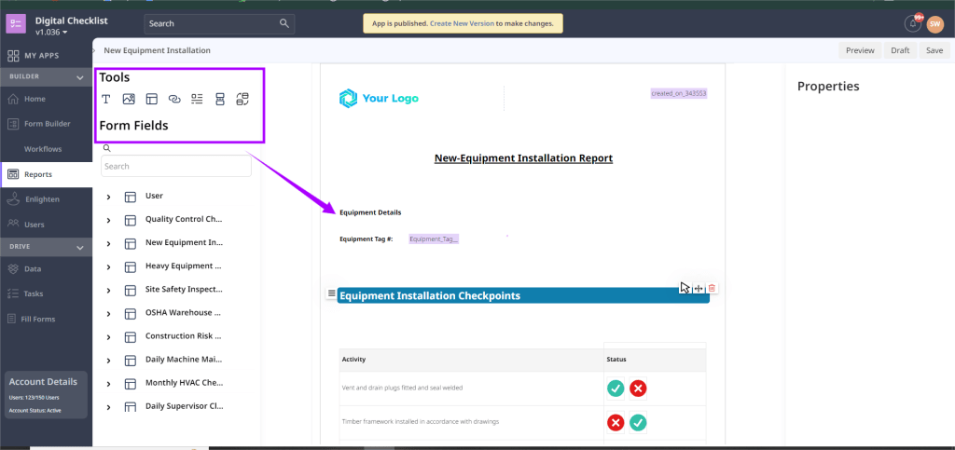
Task: Click the move handle icon beside the trash icon
Action: coord(699,288)
